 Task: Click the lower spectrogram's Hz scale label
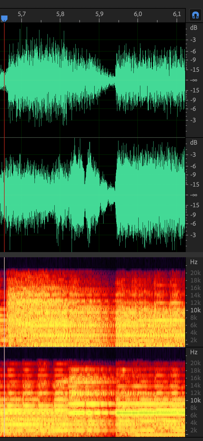click(x=194, y=352)
